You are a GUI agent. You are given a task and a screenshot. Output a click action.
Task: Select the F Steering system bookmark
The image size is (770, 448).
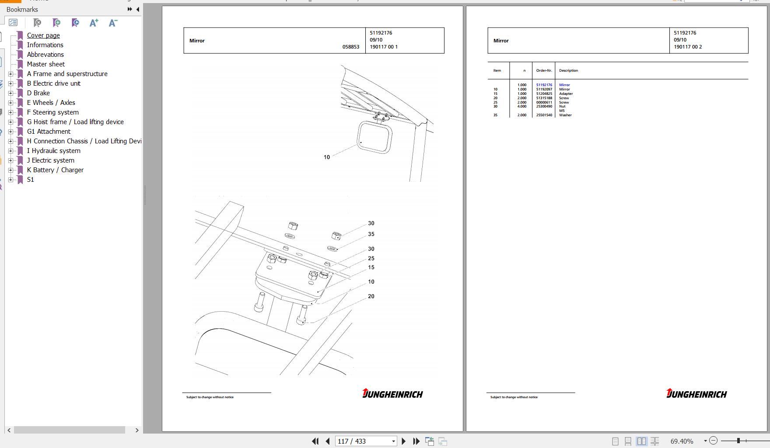point(53,112)
